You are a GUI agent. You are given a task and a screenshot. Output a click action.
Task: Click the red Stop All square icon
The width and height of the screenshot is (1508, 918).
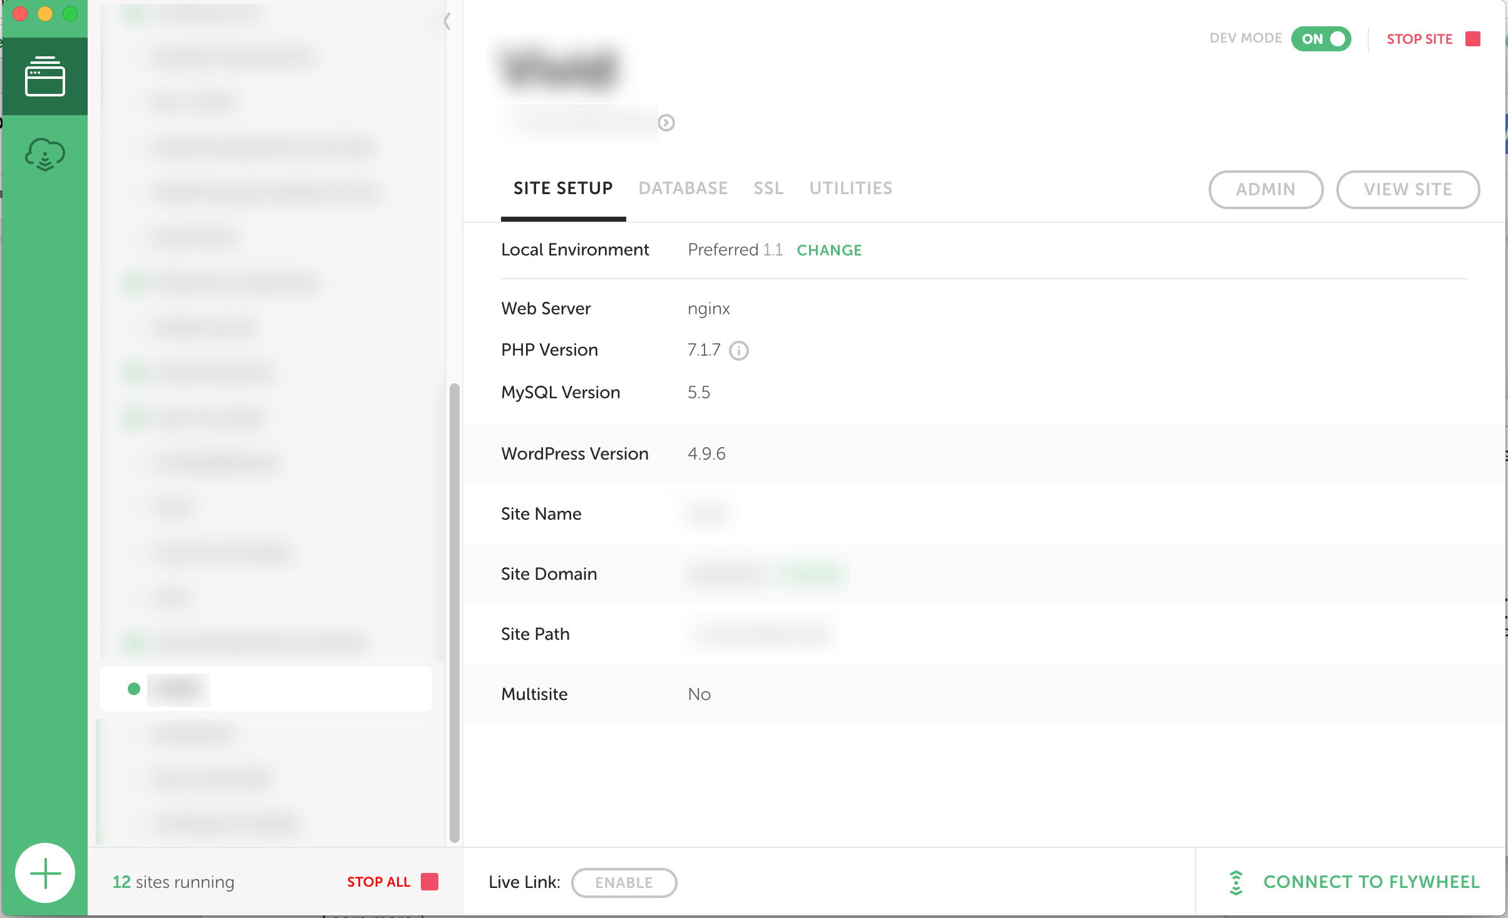coord(430,882)
